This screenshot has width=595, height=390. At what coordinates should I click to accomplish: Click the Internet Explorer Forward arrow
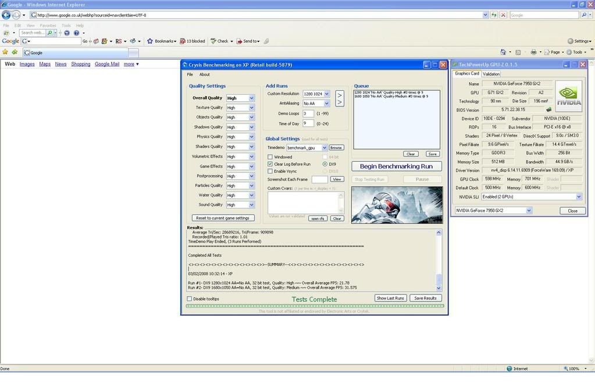click(16, 15)
